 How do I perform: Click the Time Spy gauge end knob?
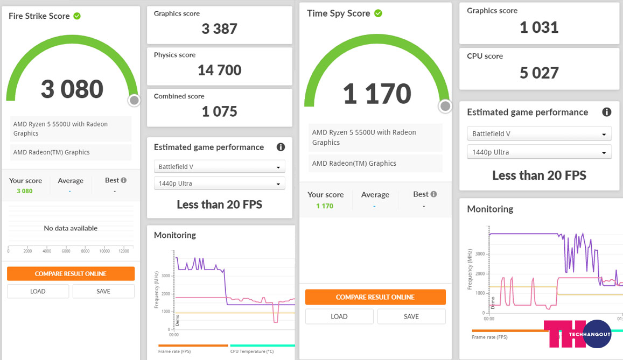pyautogui.click(x=445, y=106)
